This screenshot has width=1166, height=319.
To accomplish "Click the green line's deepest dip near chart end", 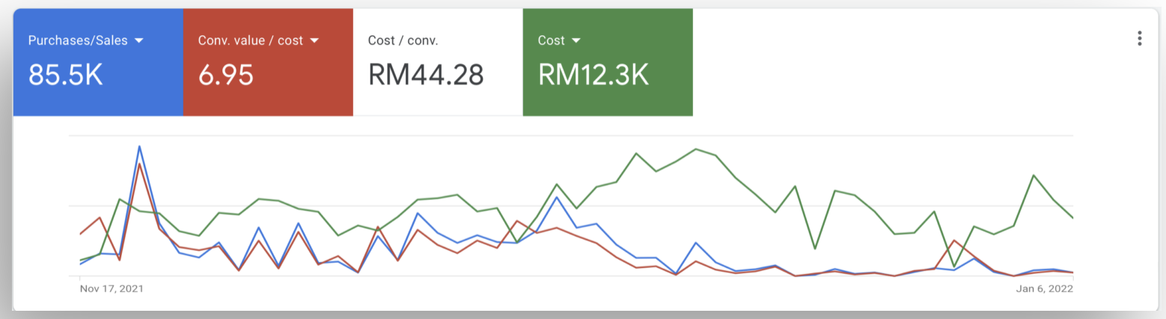I will [x=954, y=266].
